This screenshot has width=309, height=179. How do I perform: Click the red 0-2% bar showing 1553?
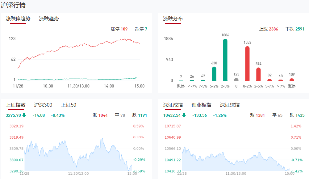tap(247, 64)
